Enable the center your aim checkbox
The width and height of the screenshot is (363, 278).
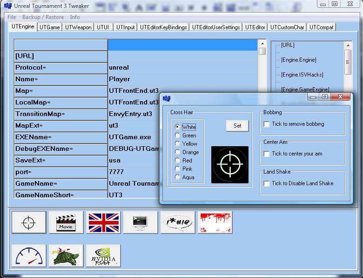coord(267,154)
